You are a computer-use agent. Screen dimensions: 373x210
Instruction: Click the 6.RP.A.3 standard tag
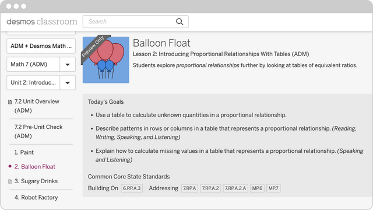[x=132, y=188]
